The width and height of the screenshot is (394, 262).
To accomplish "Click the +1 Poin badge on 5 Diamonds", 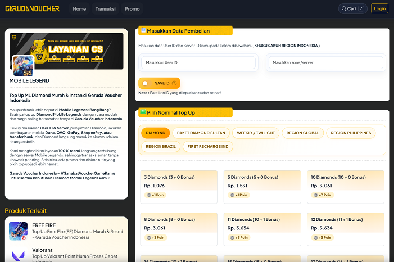I will (x=239, y=195).
